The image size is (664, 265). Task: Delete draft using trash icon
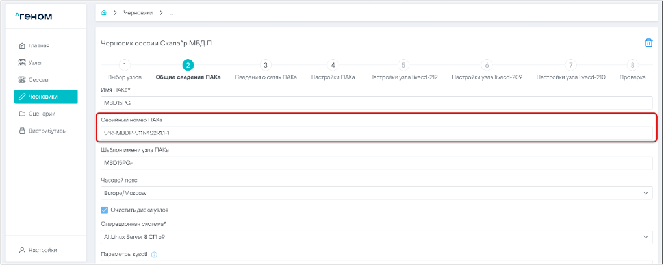pos(648,43)
